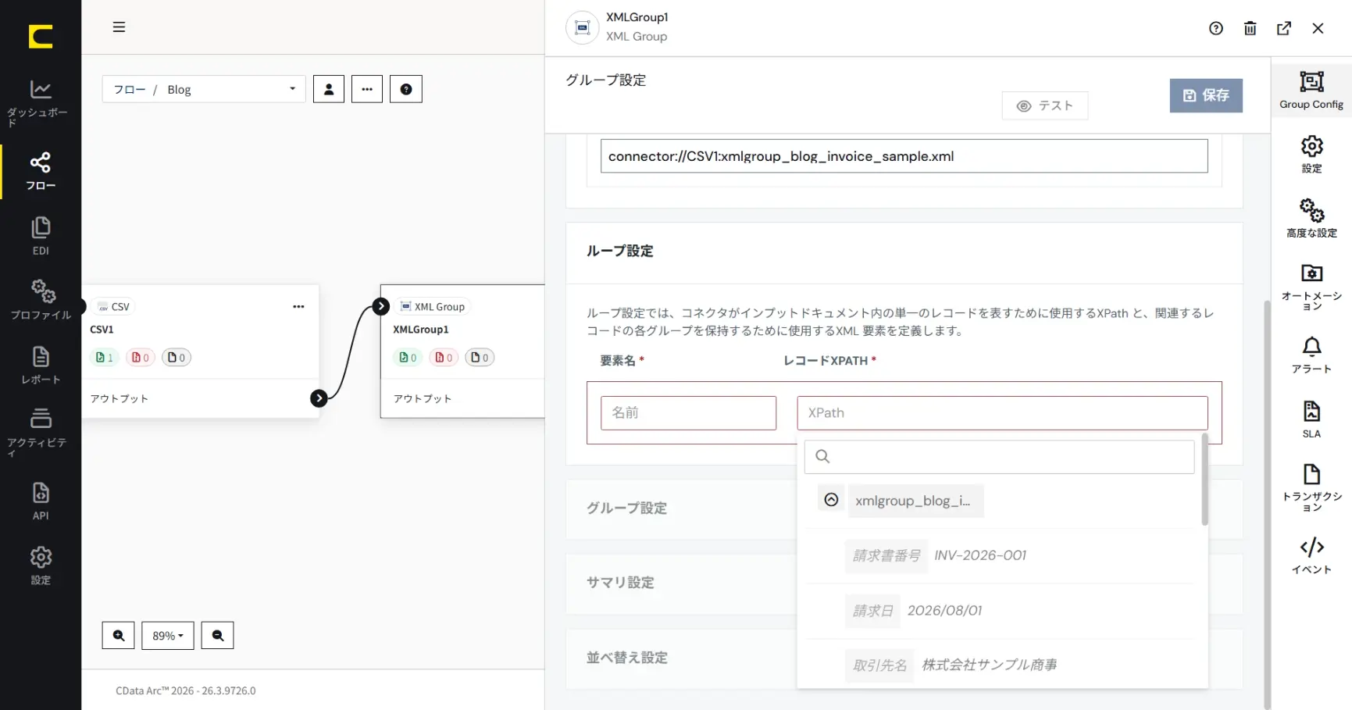This screenshot has width=1352, height=710.
Task: Open 設定 in the left sidebar
Action: [41, 566]
